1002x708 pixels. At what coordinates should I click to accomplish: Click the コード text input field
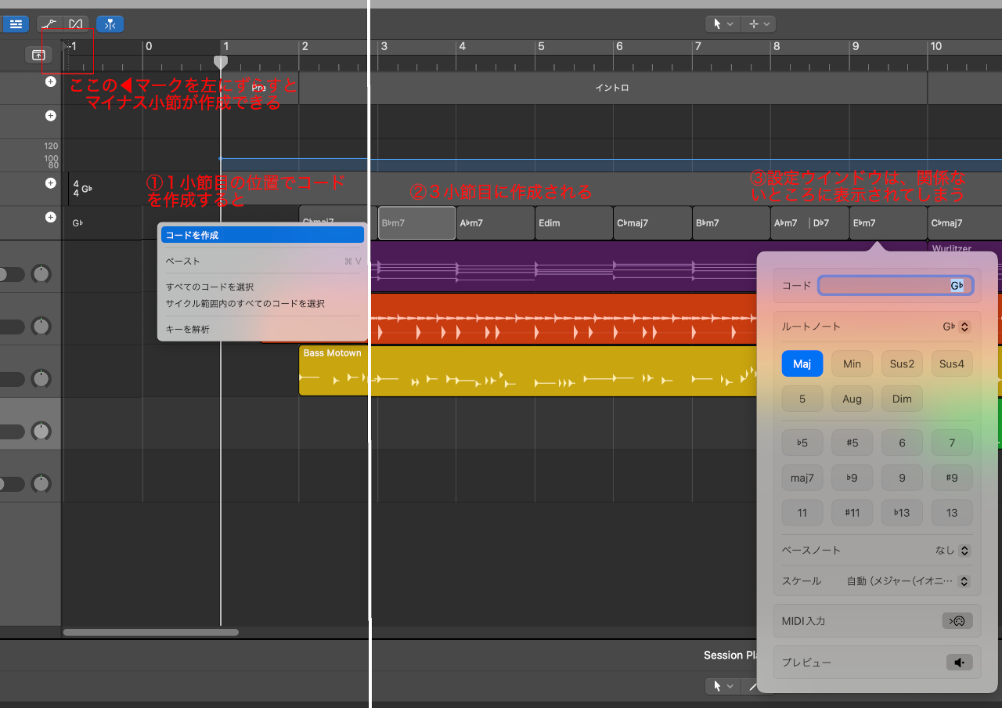point(896,286)
